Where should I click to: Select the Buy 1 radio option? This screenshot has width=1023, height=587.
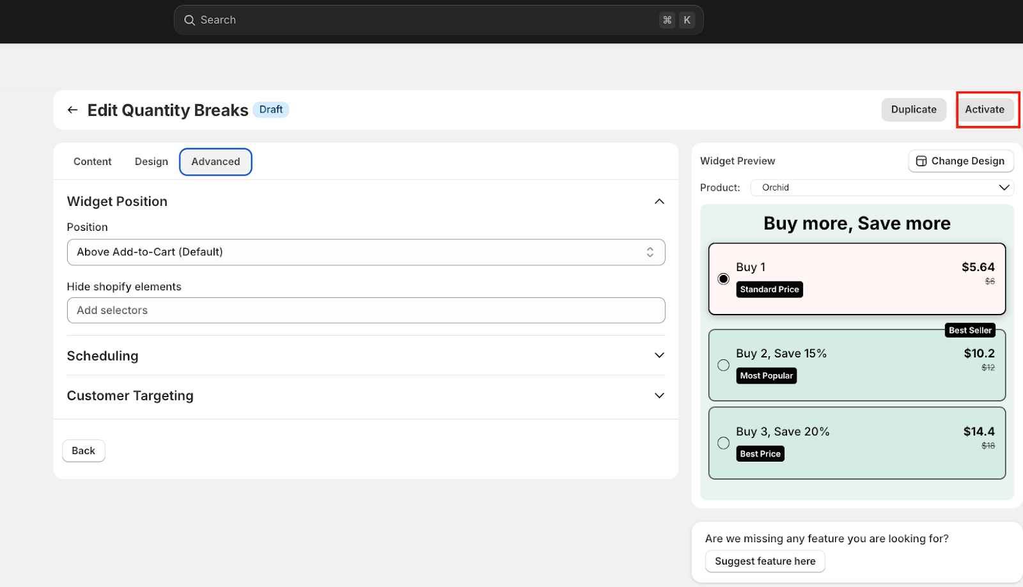[x=723, y=279]
